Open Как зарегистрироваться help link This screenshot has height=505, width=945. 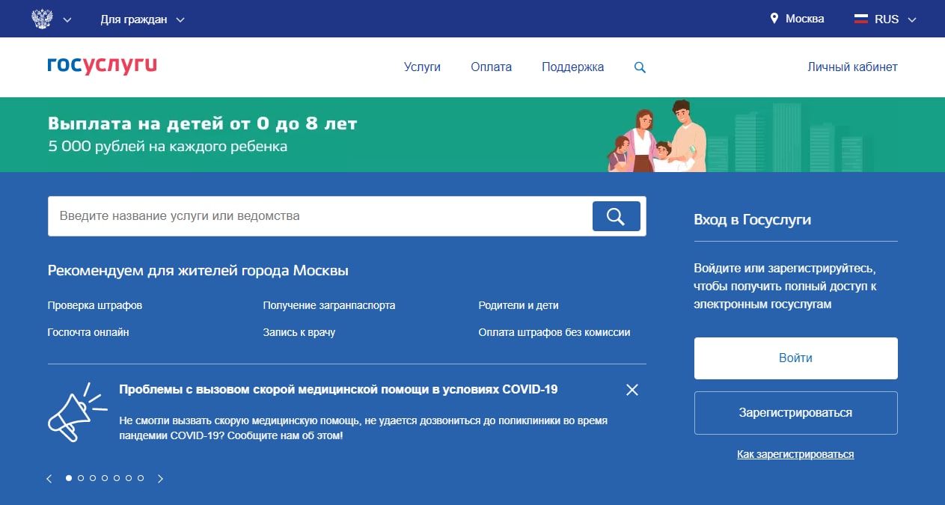(795, 454)
